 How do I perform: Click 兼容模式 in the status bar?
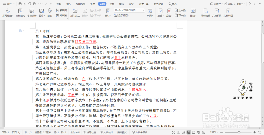click(122, 132)
